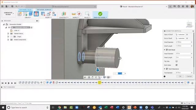Click the Grid and Snaps icon
The width and height of the screenshot is (196, 110).
[x=108, y=77]
